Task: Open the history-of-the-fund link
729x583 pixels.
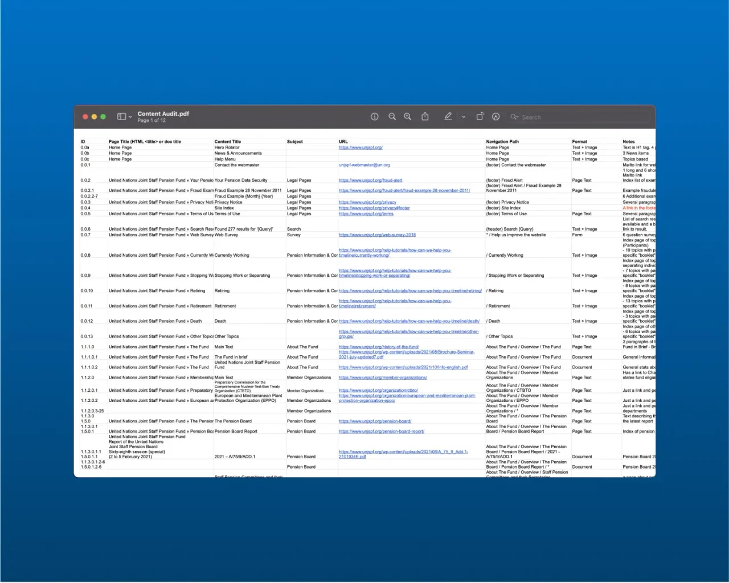Action: coord(379,347)
